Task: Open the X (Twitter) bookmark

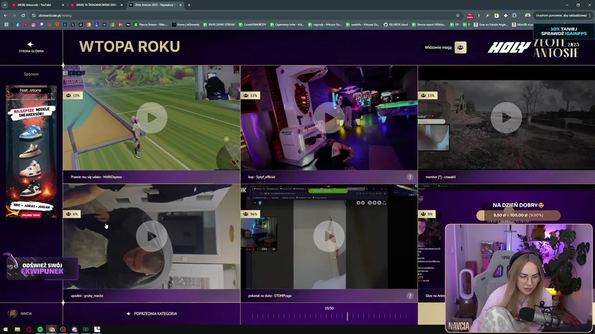Action: [x=73, y=25]
